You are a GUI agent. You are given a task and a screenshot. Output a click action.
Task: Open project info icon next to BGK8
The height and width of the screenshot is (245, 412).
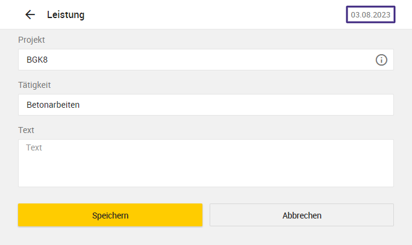[x=381, y=60]
